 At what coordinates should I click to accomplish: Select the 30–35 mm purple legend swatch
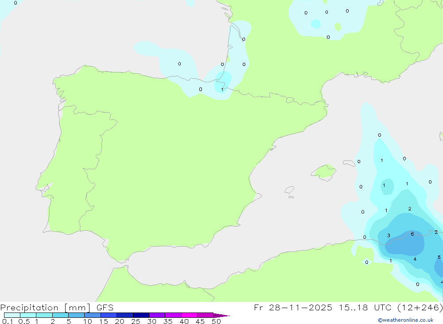click(x=157, y=315)
